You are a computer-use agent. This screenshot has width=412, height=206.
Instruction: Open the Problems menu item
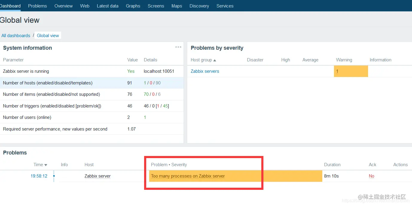(37, 6)
